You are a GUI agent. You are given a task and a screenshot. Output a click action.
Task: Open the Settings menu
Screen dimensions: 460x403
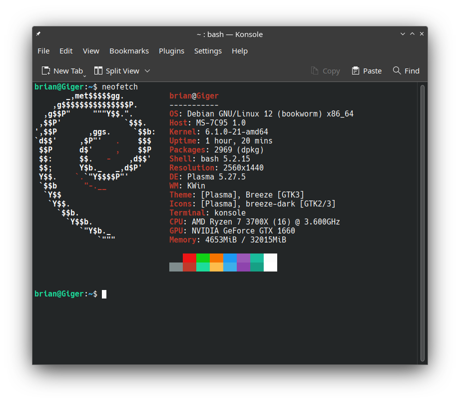coord(208,51)
